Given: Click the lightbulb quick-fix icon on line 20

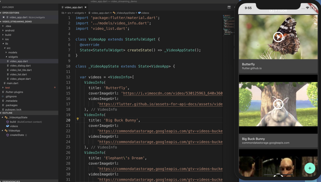Looking at the screenshot, I should tap(78, 119).
